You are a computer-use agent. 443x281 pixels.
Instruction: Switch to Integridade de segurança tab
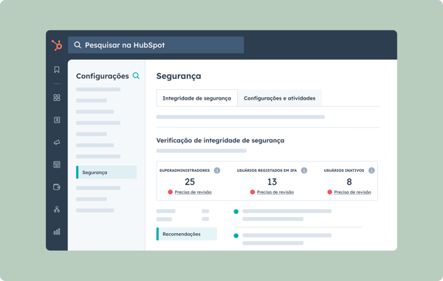197,98
